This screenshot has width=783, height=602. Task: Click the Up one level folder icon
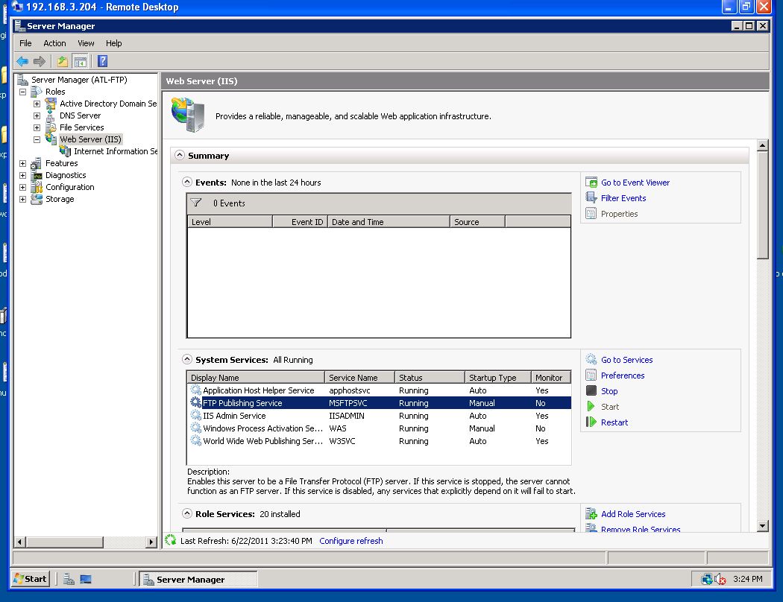(63, 62)
